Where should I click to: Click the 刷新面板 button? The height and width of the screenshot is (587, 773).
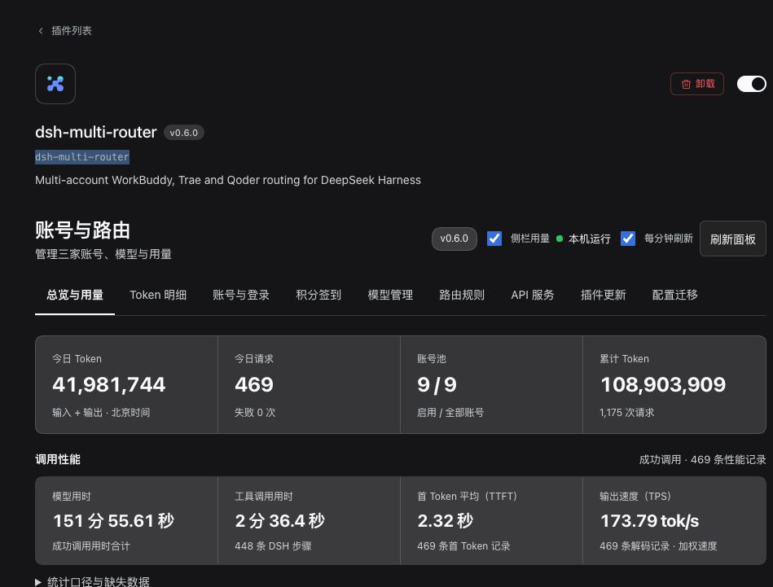click(x=732, y=239)
